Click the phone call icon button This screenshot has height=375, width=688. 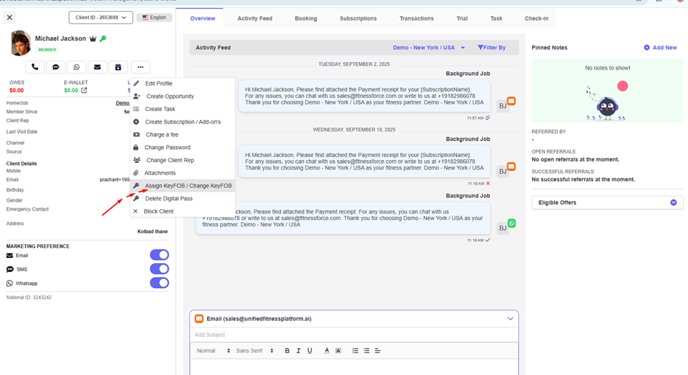35,67
